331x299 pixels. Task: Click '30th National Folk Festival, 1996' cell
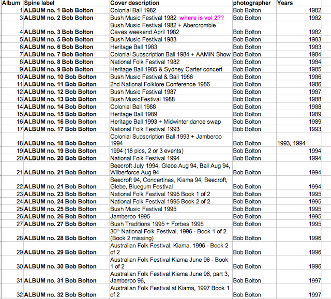pyautogui.click(x=171, y=235)
